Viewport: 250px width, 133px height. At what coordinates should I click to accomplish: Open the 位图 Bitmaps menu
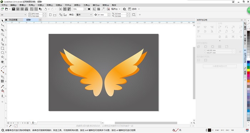click(x=59, y=5)
